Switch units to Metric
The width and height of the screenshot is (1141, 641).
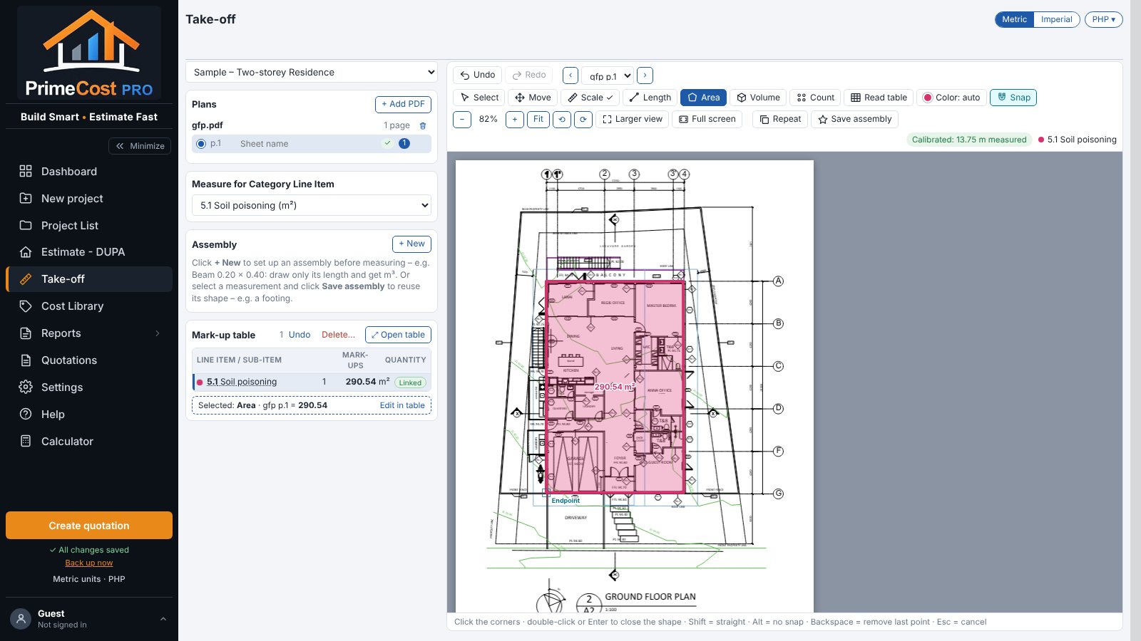[1014, 19]
